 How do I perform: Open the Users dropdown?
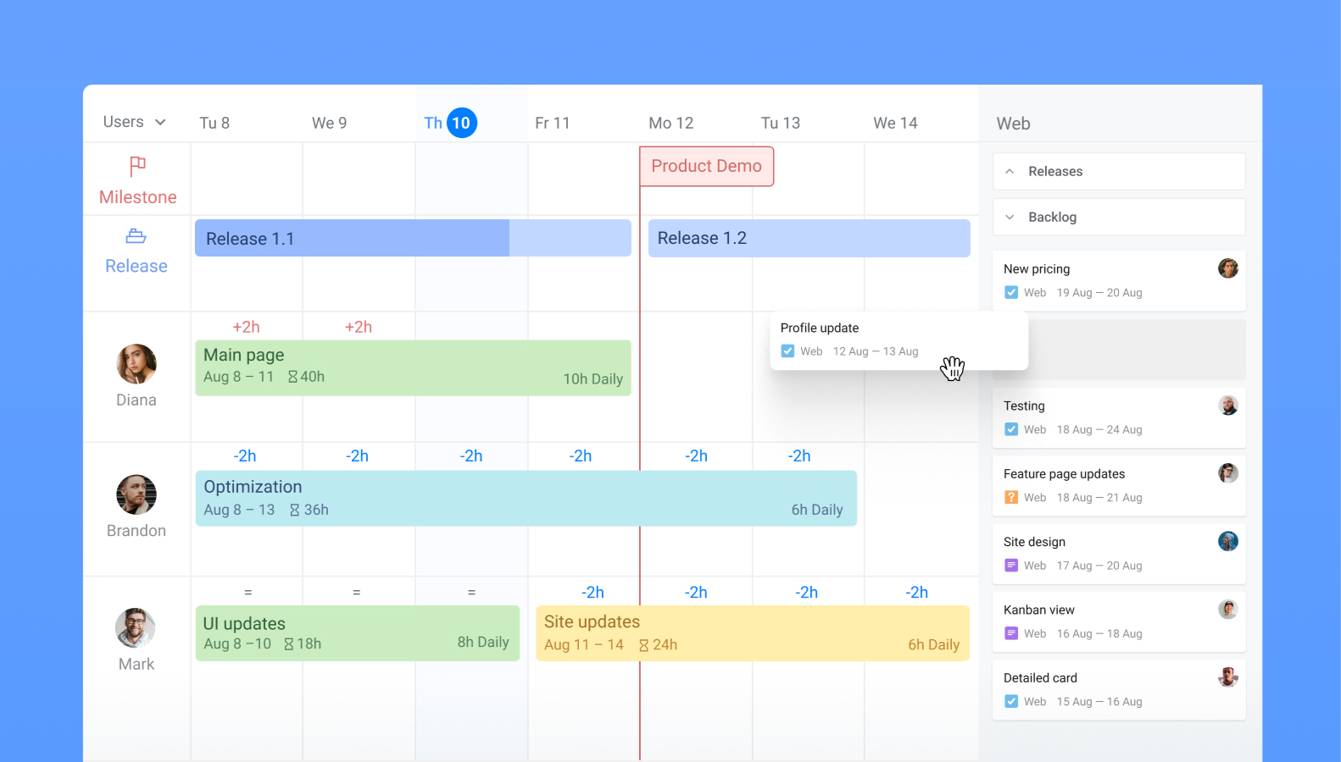135,122
